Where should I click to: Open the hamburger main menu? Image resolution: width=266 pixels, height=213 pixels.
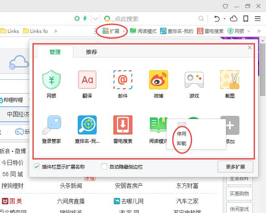[258, 19]
